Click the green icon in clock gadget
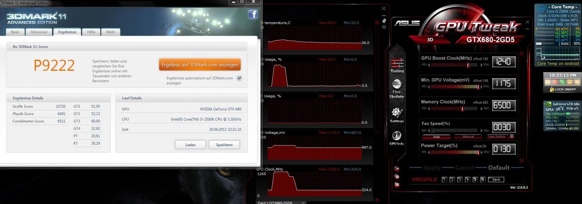 click(562, 82)
